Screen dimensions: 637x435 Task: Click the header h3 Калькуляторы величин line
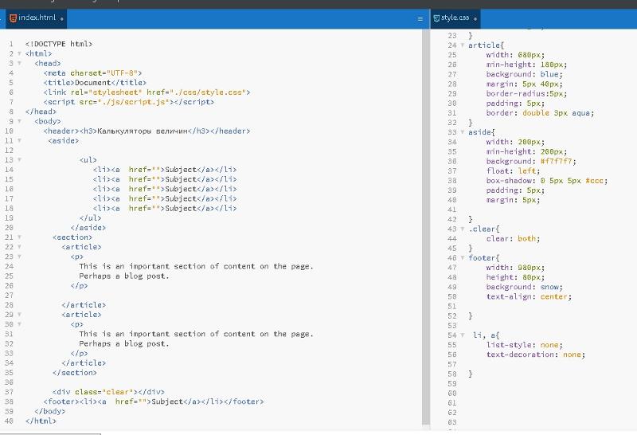[x=147, y=131]
